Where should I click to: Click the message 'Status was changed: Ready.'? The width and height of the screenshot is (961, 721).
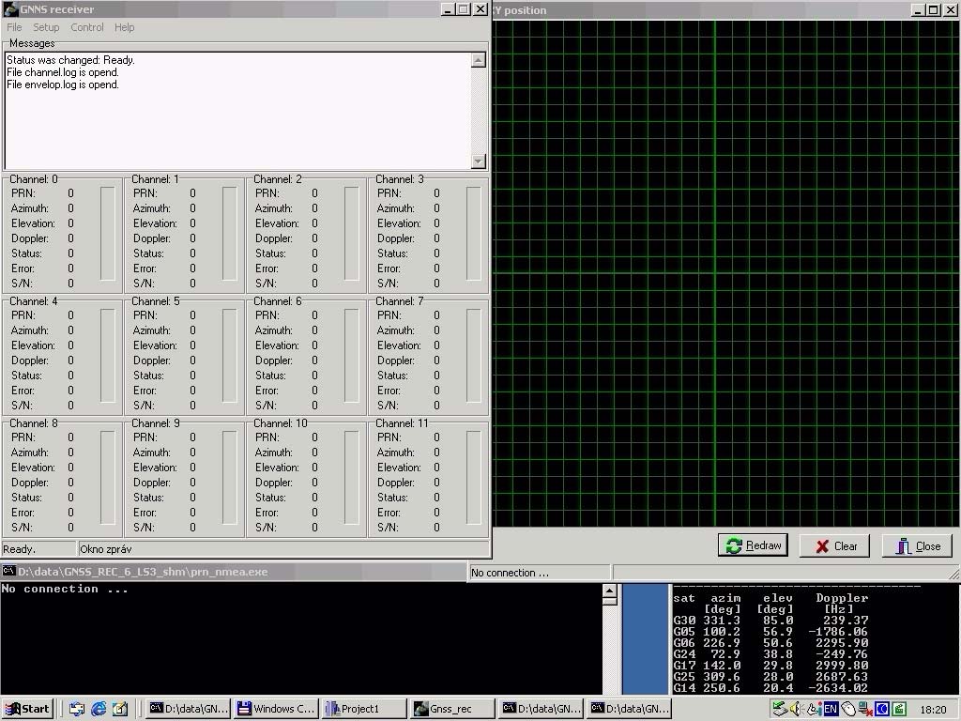click(x=70, y=60)
